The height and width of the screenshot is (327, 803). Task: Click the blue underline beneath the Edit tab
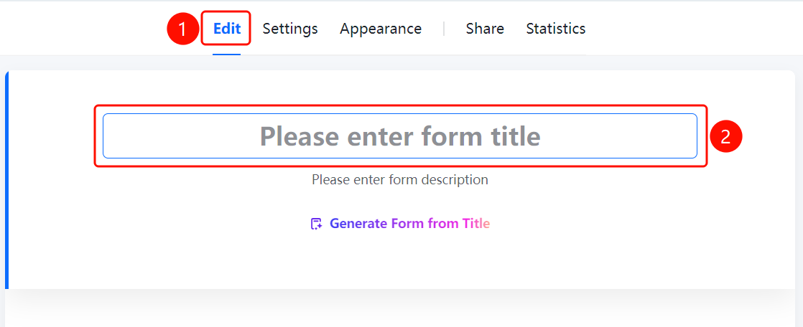227,54
